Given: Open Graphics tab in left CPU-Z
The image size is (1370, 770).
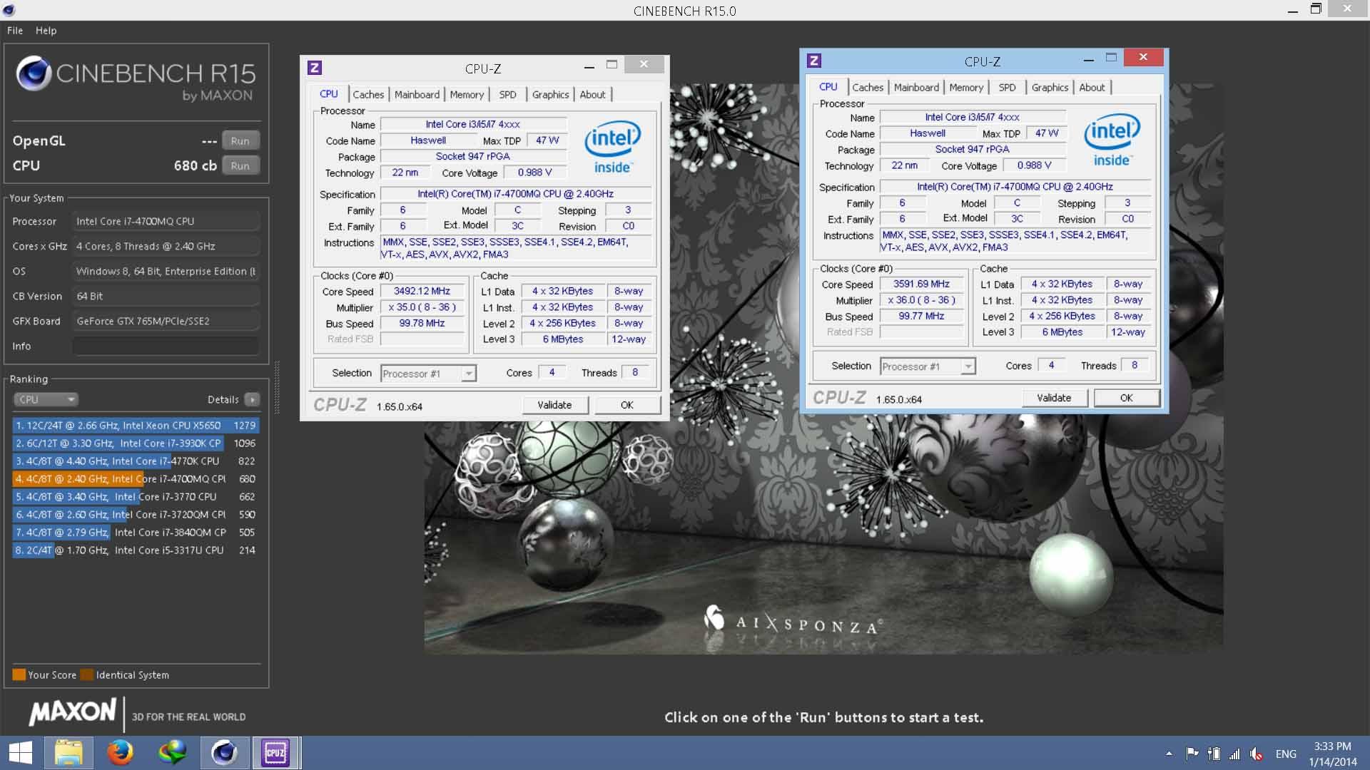Looking at the screenshot, I should 550,94.
